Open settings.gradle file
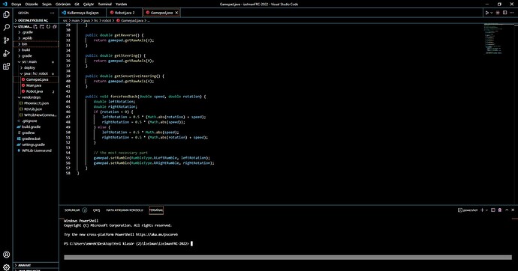The height and width of the screenshot is (271, 518). (36, 145)
